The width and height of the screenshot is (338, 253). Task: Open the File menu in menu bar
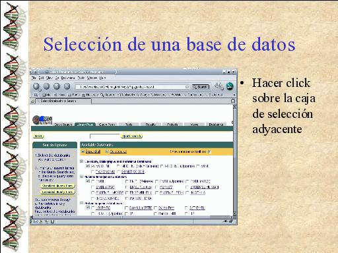tap(34, 78)
